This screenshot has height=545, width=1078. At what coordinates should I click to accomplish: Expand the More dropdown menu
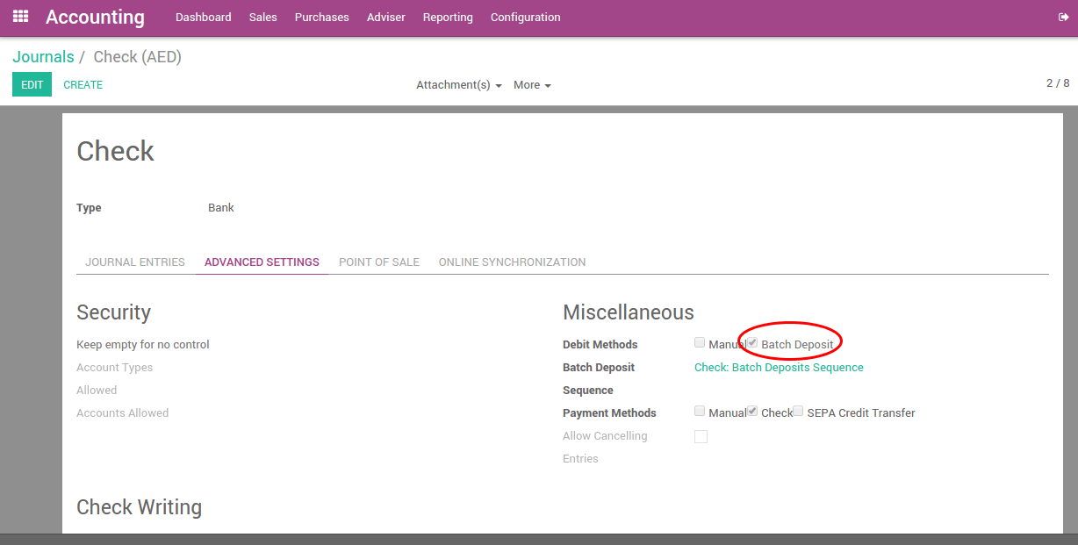point(532,85)
